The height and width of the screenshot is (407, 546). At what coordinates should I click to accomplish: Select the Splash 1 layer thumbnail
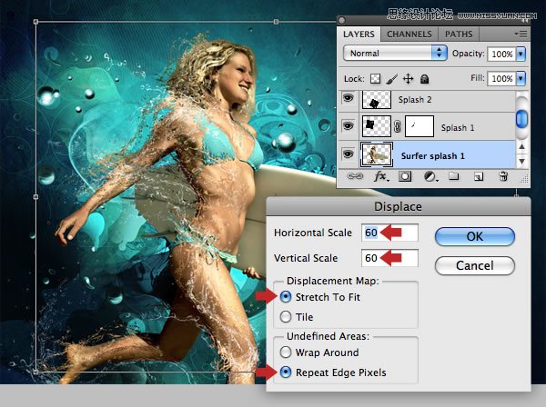click(377, 126)
